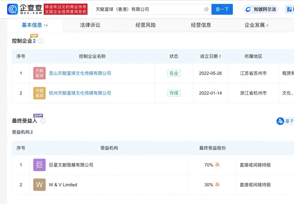Click W & V Limited name
Image resolution: width=294 pixels, height=204 pixels.
[x=63, y=185]
